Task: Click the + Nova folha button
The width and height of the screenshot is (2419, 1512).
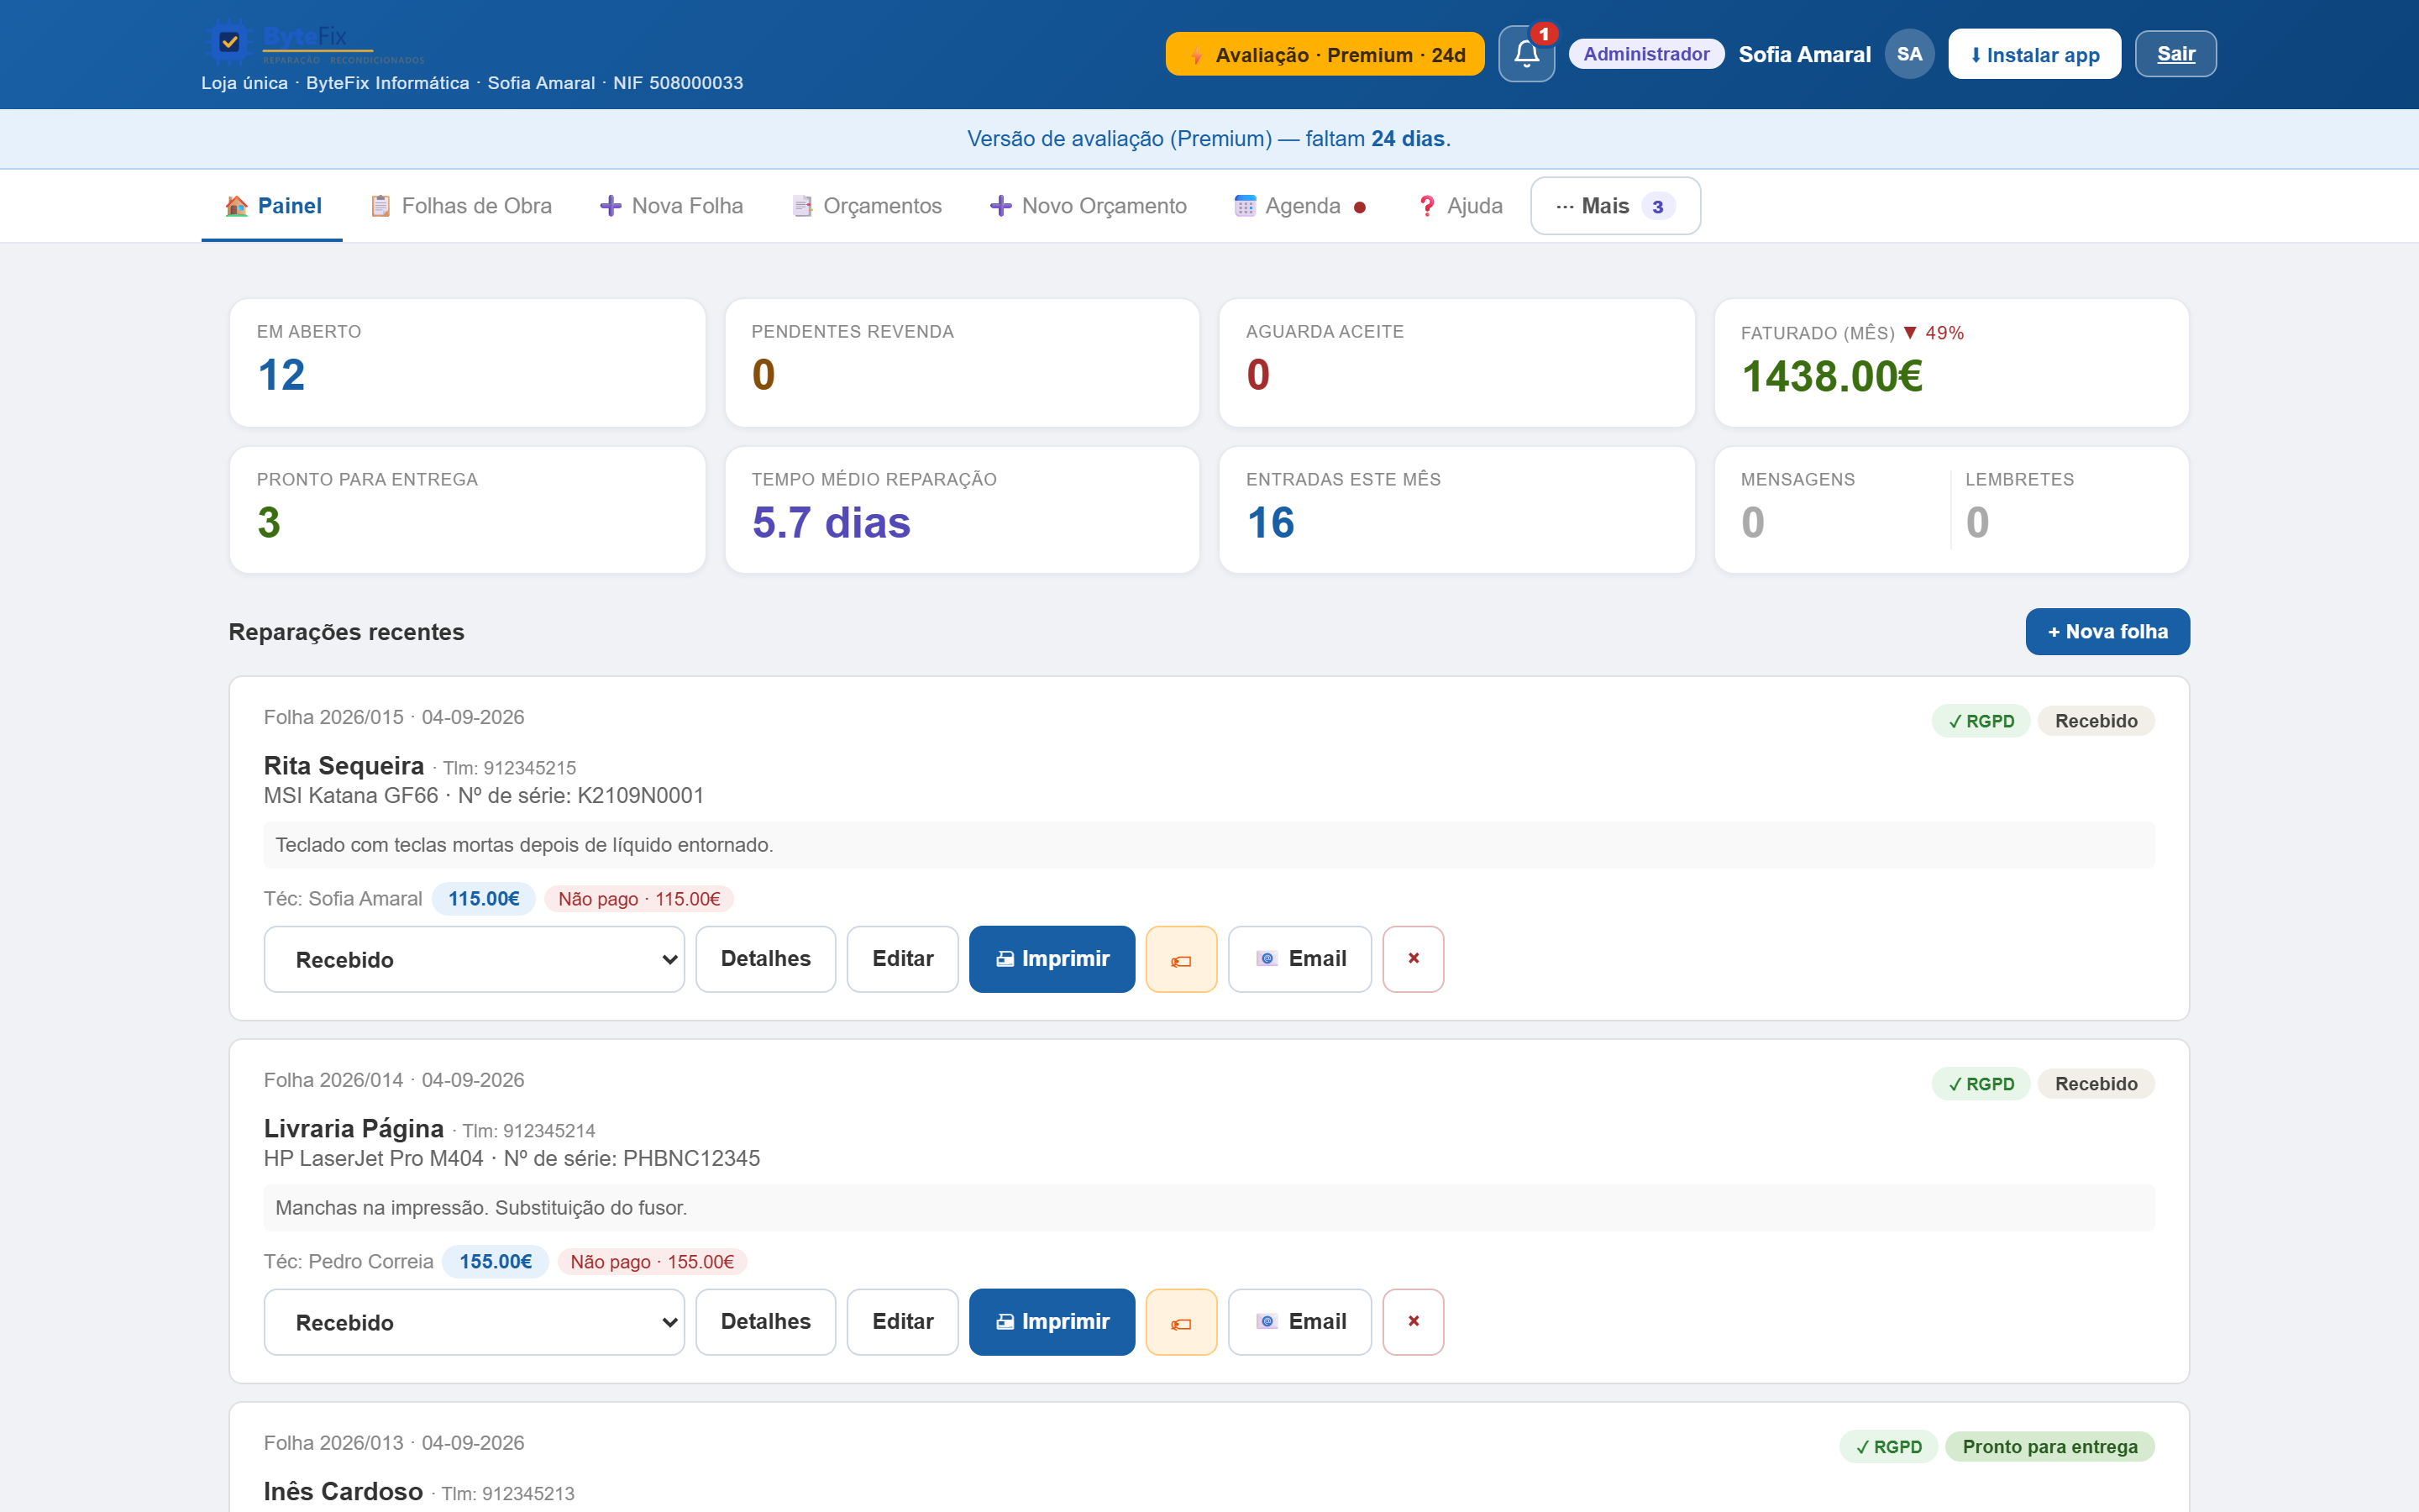Action: tap(2107, 632)
